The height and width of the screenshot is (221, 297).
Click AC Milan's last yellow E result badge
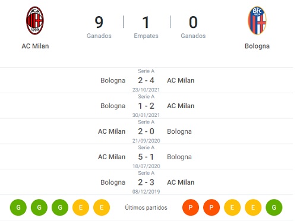pyautogui.click(x=102, y=207)
